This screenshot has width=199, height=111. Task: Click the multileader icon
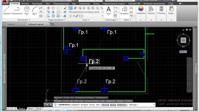[115, 12]
